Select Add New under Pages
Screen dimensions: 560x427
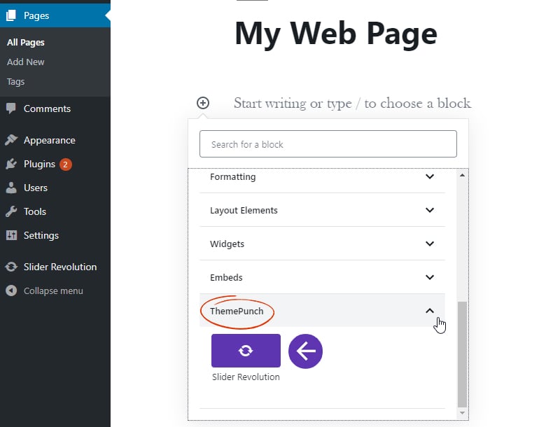26,62
